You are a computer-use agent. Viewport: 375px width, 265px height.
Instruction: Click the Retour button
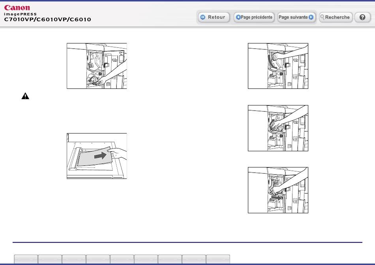tap(214, 17)
